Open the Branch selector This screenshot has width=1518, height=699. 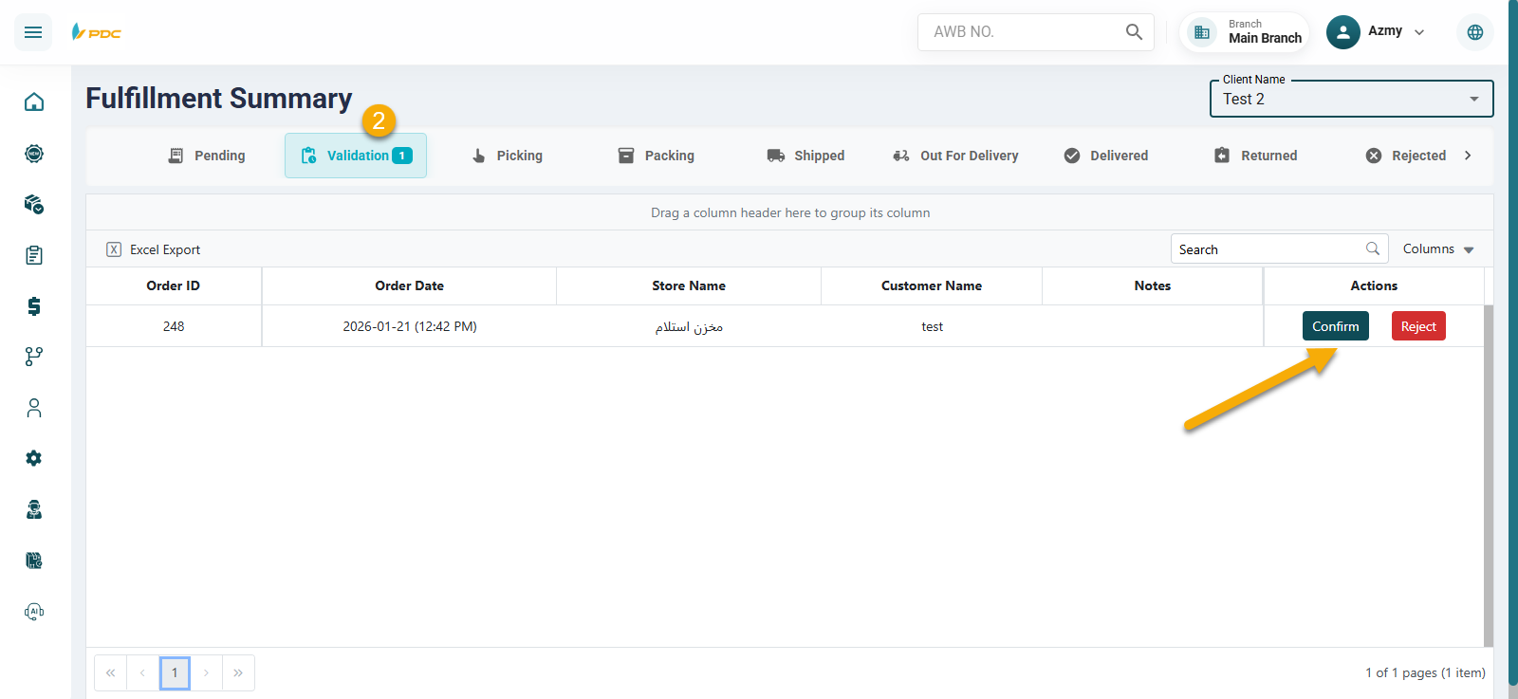click(x=1245, y=31)
